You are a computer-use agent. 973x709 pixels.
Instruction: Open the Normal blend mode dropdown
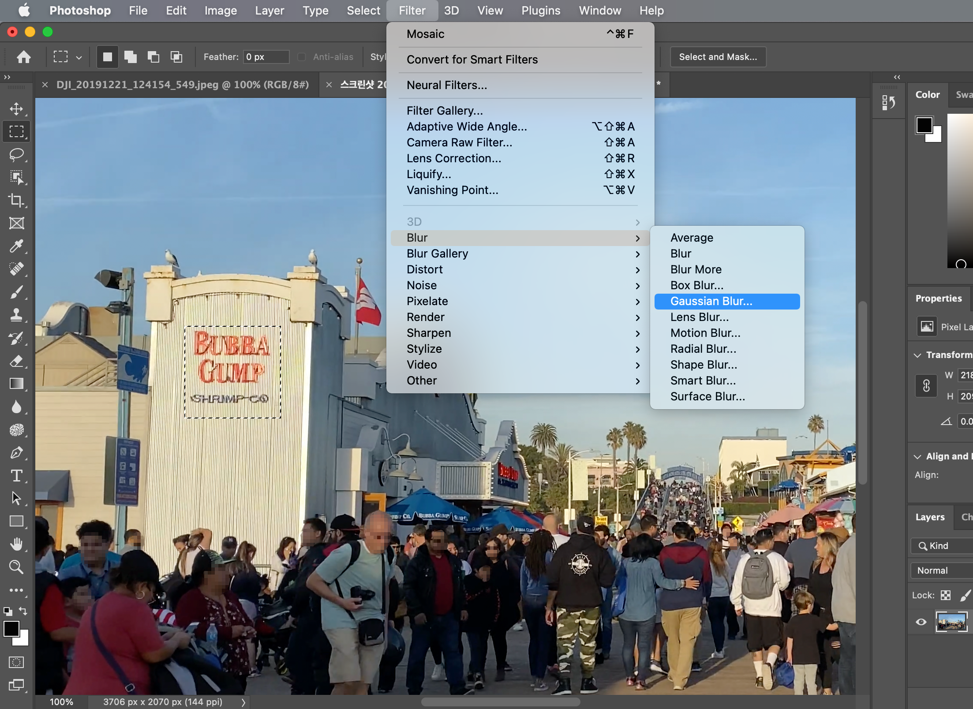point(942,571)
